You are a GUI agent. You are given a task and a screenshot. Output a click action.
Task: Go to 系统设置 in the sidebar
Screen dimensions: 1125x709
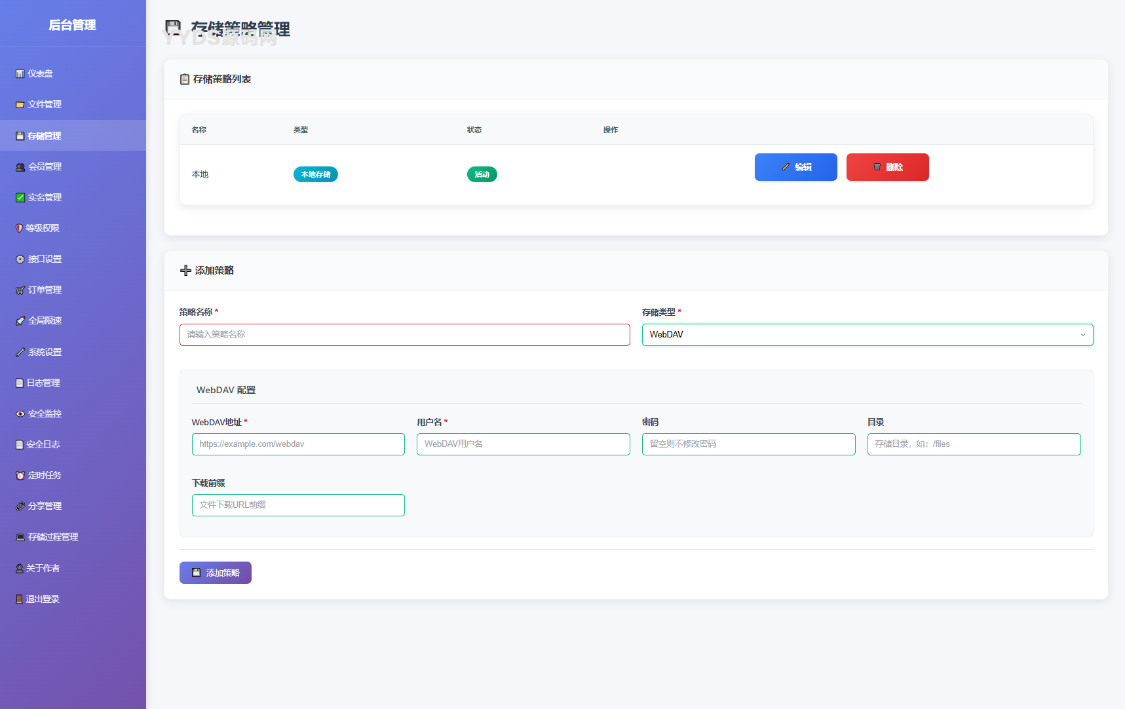[x=45, y=352]
